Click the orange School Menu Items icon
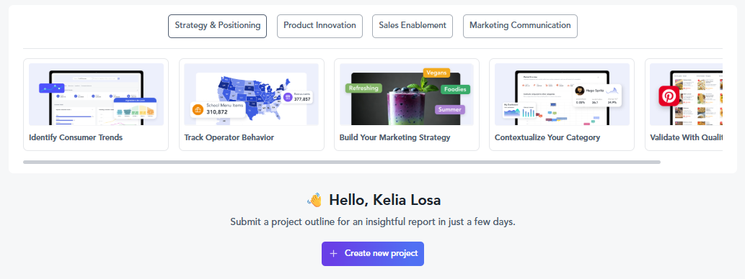 click(198, 110)
